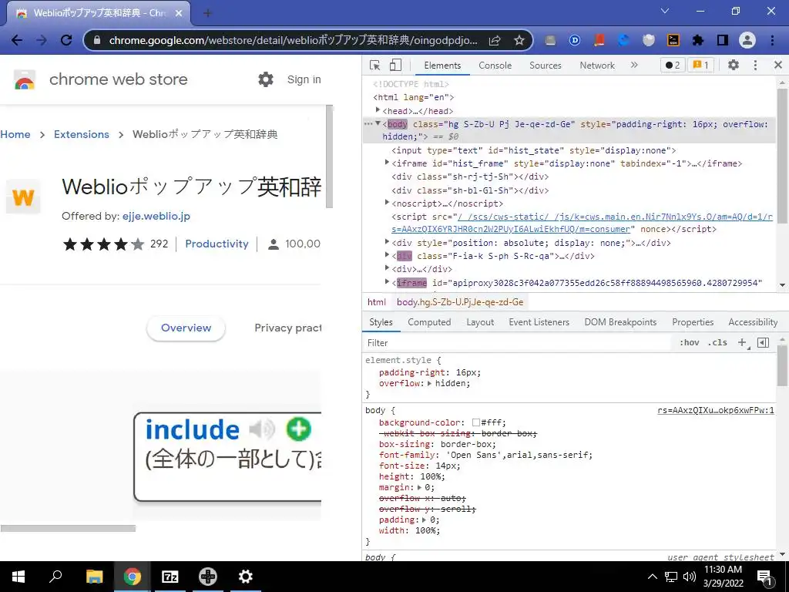The image size is (789, 592).
Task: Open File Explorer from the taskbar
Action: [x=94, y=577]
